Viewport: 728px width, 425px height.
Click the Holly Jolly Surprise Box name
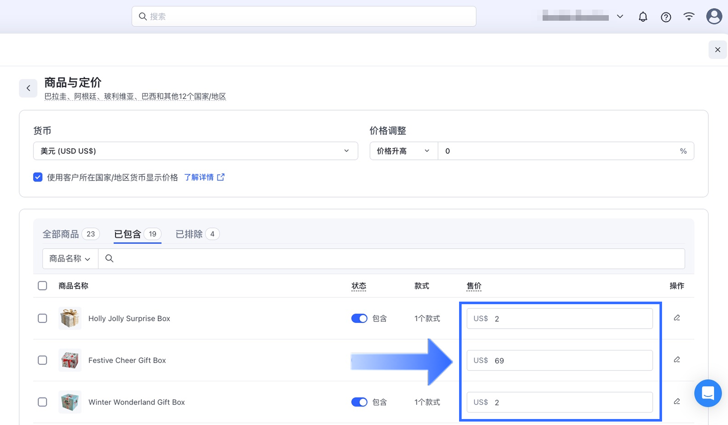coord(129,318)
